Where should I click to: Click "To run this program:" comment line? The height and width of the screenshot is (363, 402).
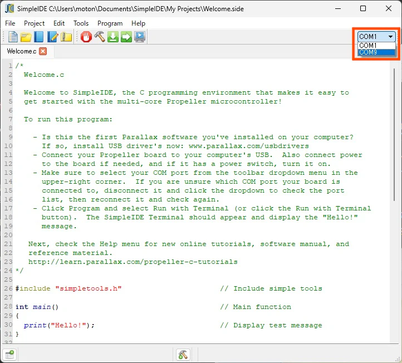[x=68, y=119]
